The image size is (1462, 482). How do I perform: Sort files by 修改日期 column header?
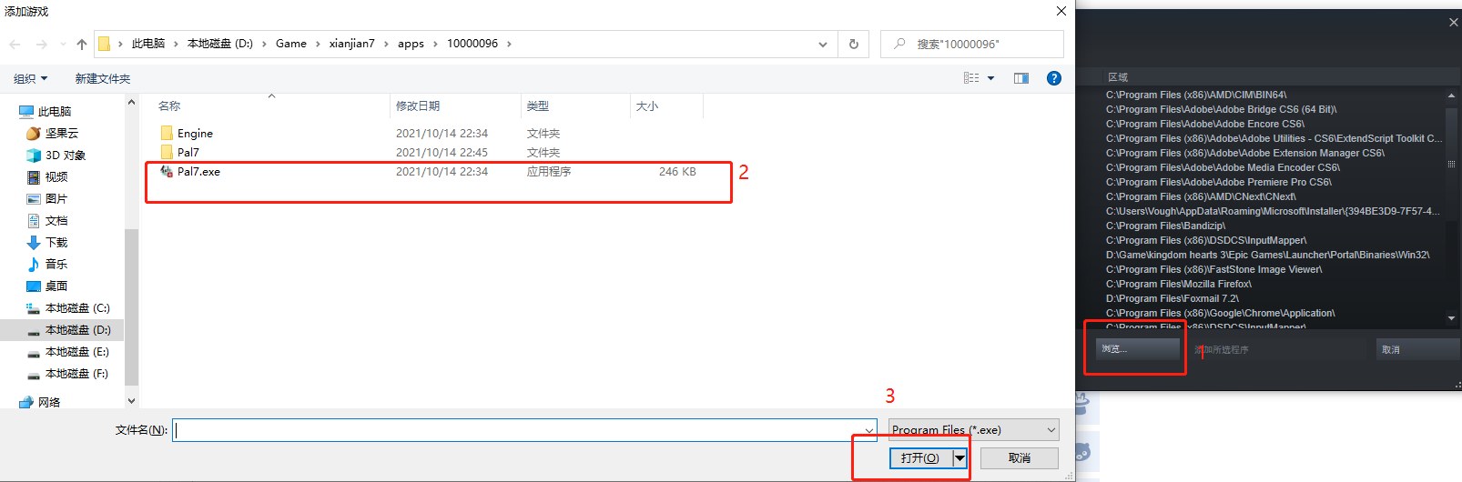click(x=418, y=106)
